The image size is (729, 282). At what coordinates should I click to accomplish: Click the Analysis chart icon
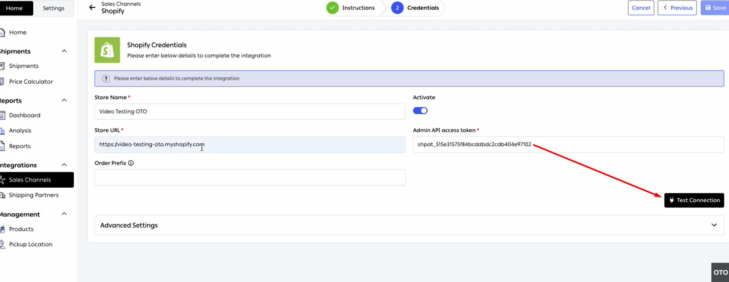tap(2, 131)
